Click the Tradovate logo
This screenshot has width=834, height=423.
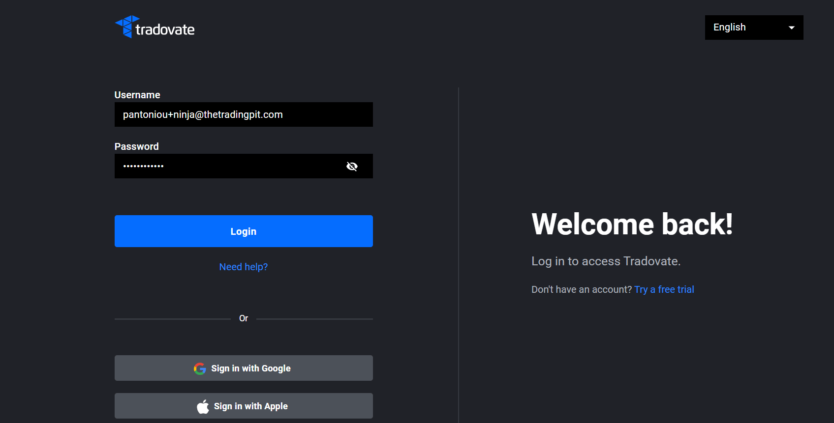pos(154,27)
